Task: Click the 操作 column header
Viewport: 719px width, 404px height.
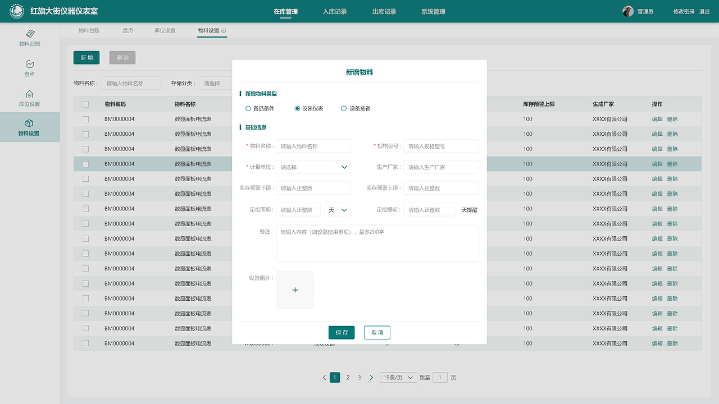Action: click(657, 104)
